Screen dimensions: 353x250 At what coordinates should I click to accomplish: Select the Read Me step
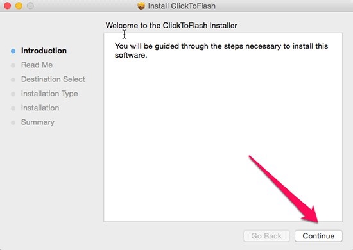(37, 65)
